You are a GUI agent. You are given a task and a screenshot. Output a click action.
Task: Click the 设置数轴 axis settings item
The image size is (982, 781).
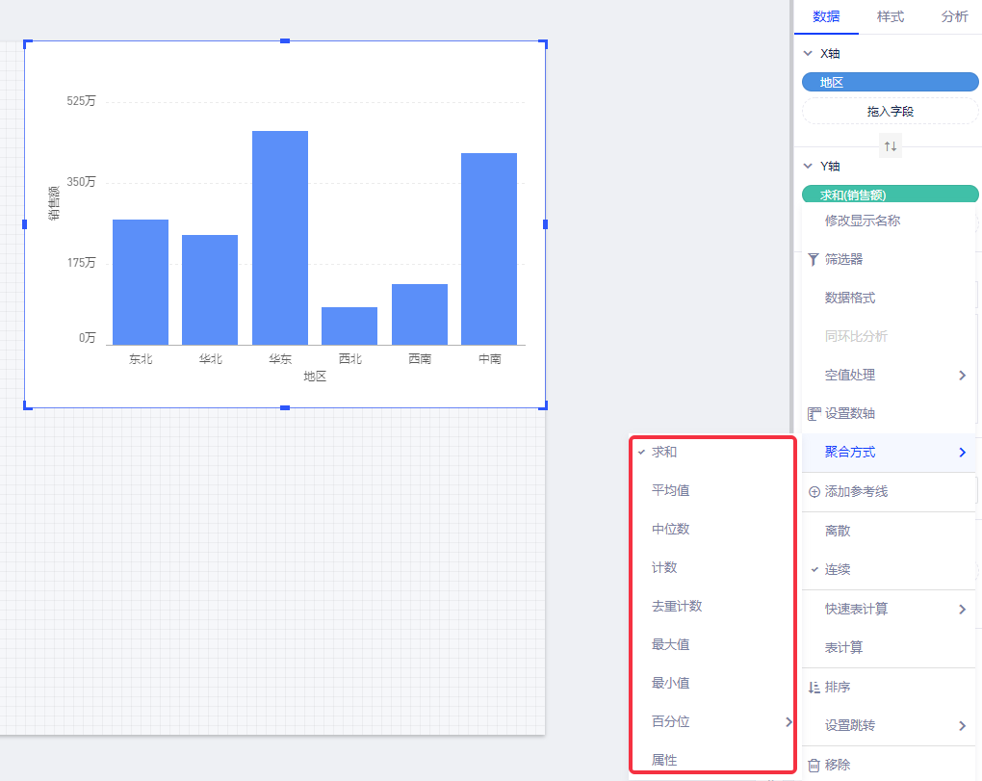(849, 414)
